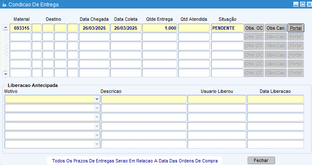Click the Data Chegada column header label
Screen dimensions: 312x165
tap(94, 19)
